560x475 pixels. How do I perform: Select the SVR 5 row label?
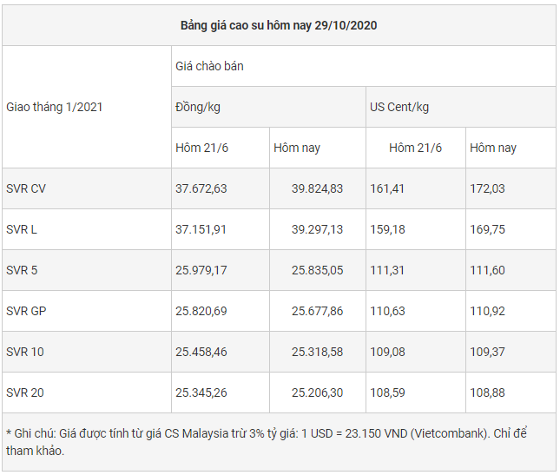pyautogui.click(x=22, y=270)
